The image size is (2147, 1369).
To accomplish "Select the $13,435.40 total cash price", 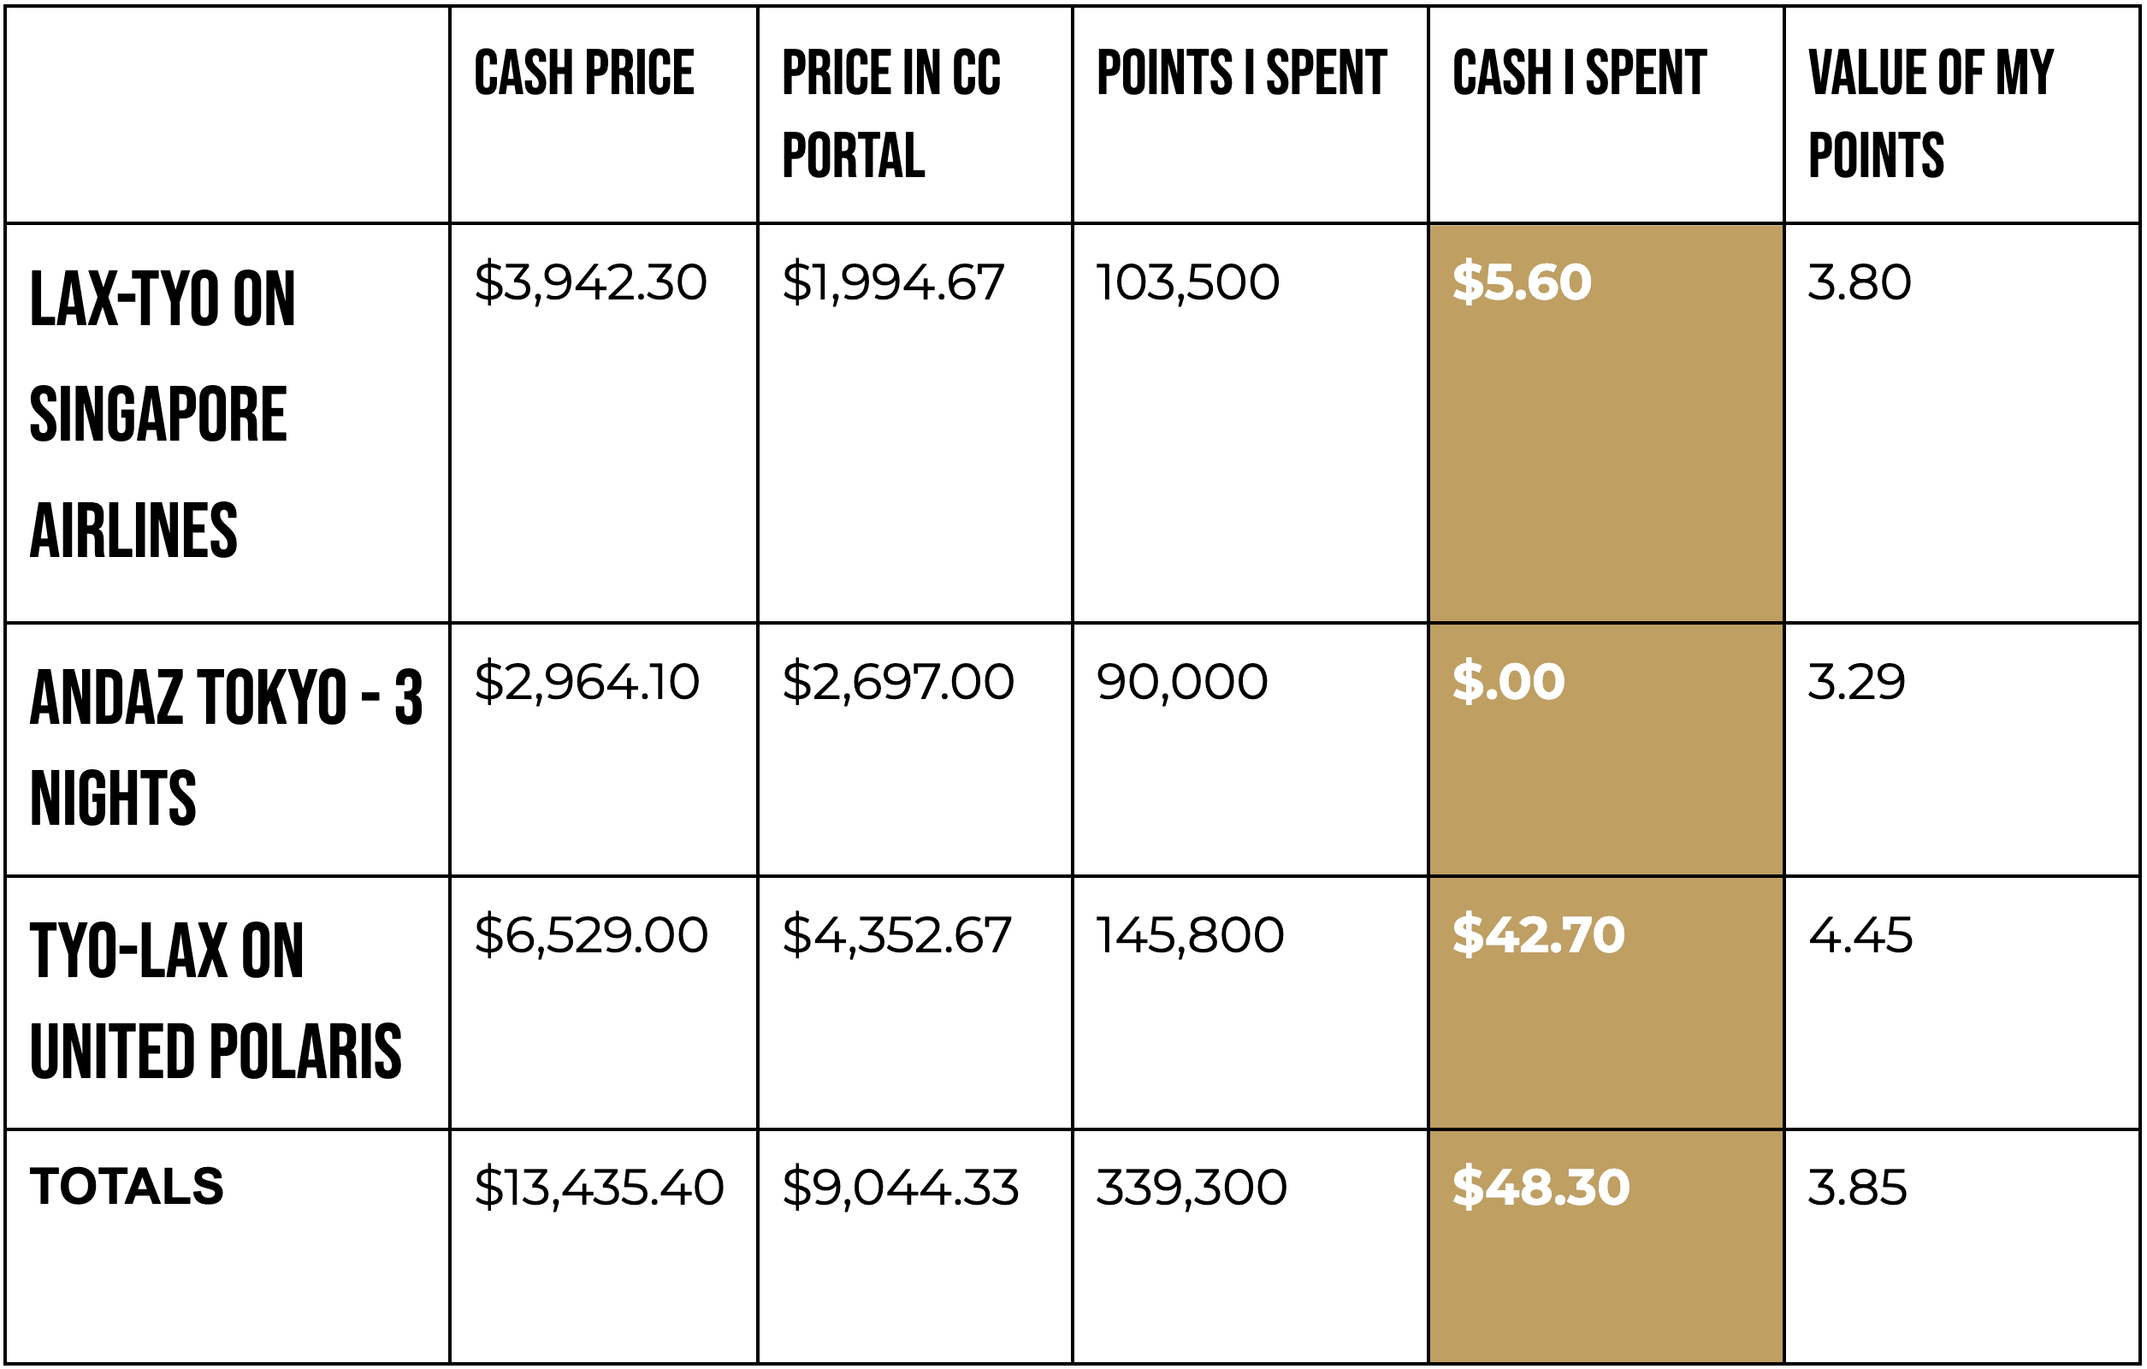I will coord(598,1188).
